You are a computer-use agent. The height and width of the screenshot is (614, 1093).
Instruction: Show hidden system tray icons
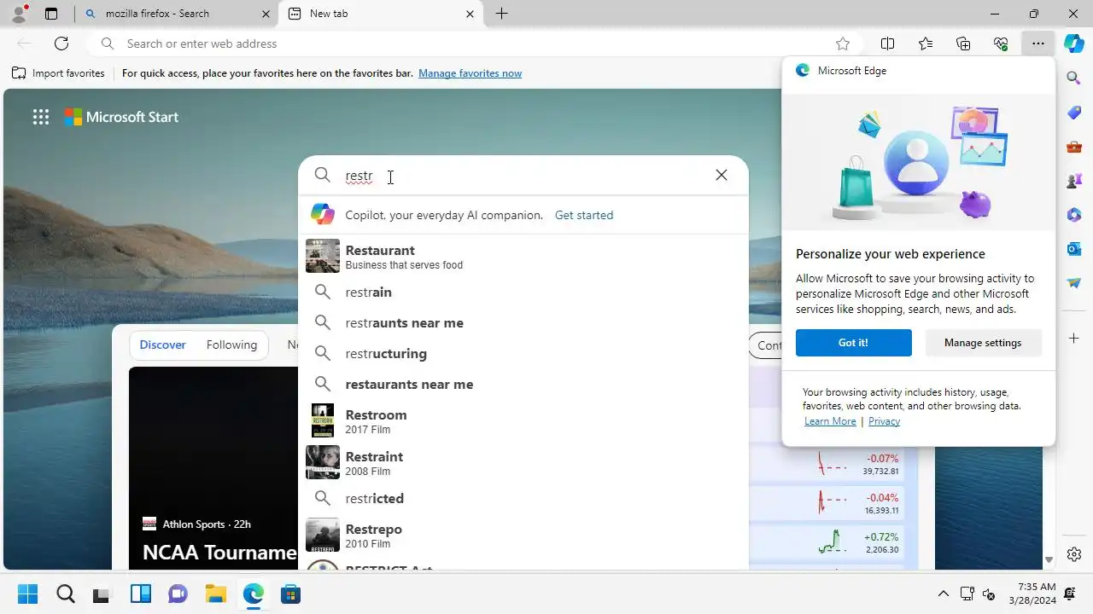[x=943, y=594]
